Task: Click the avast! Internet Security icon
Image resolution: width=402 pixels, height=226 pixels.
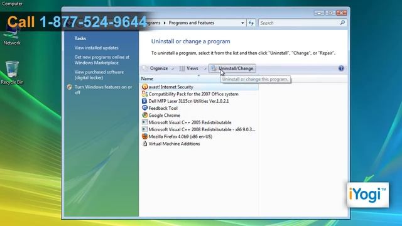Action: pos(144,87)
